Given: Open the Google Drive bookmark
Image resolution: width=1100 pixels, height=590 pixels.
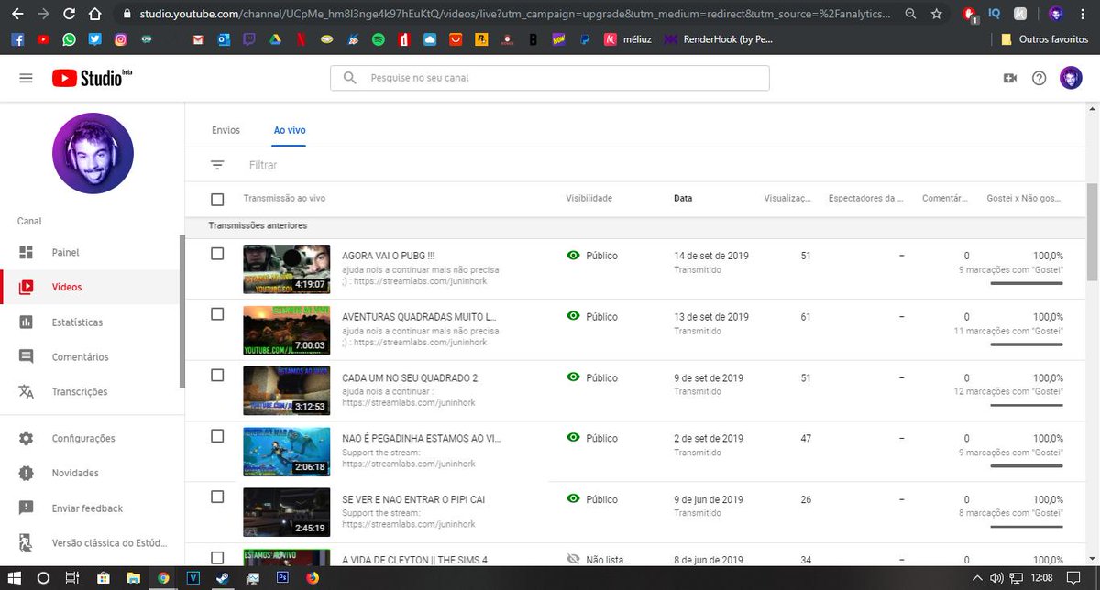Looking at the screenshot, I should pyautogui.click(x=276, y=40).
